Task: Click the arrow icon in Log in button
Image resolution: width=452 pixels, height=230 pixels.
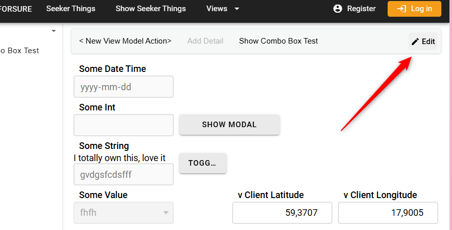Action: (402, 9)
